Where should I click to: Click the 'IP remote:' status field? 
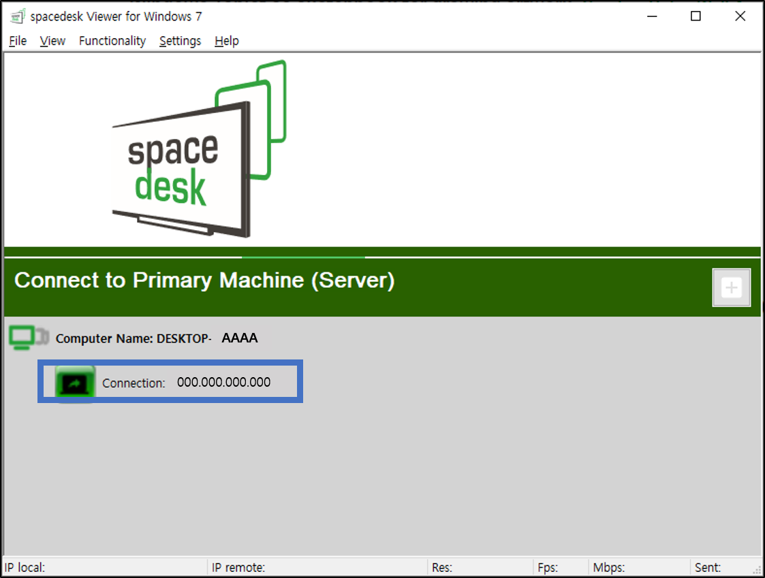click(317, 567)
